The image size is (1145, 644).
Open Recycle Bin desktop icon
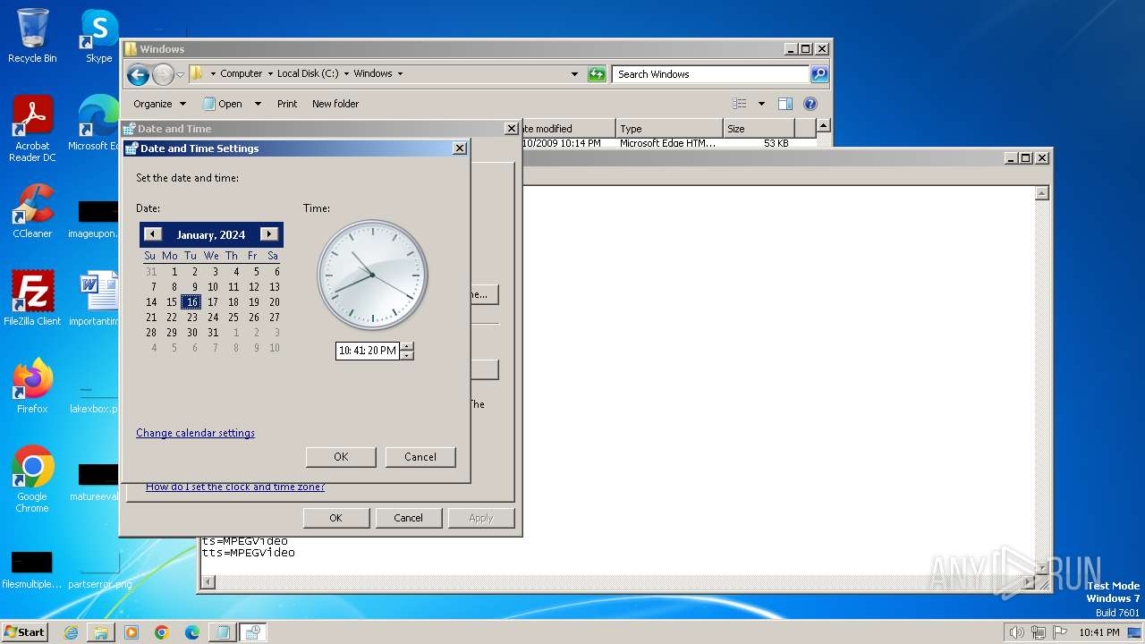point(32,36)
